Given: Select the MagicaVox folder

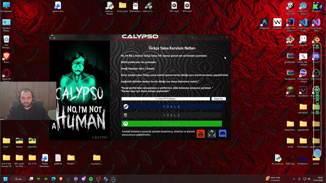Looking at the screenshot, I should pyautogui.click(x=290, y=126).
